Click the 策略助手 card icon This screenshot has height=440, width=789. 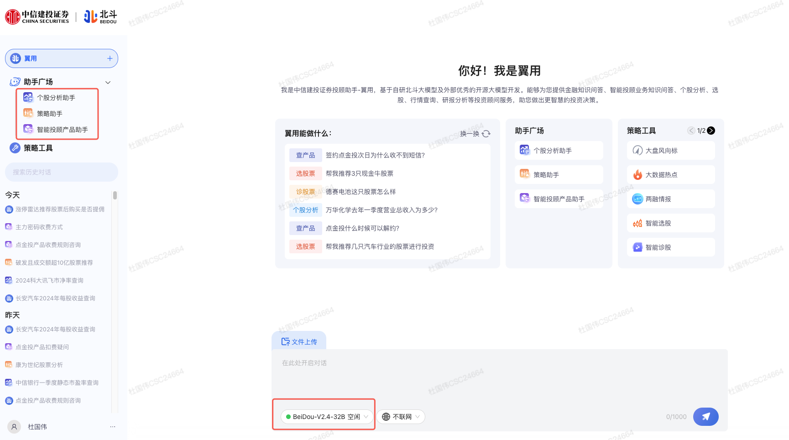(x=525, y=174)
